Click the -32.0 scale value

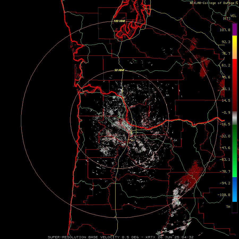coord(225,136)
